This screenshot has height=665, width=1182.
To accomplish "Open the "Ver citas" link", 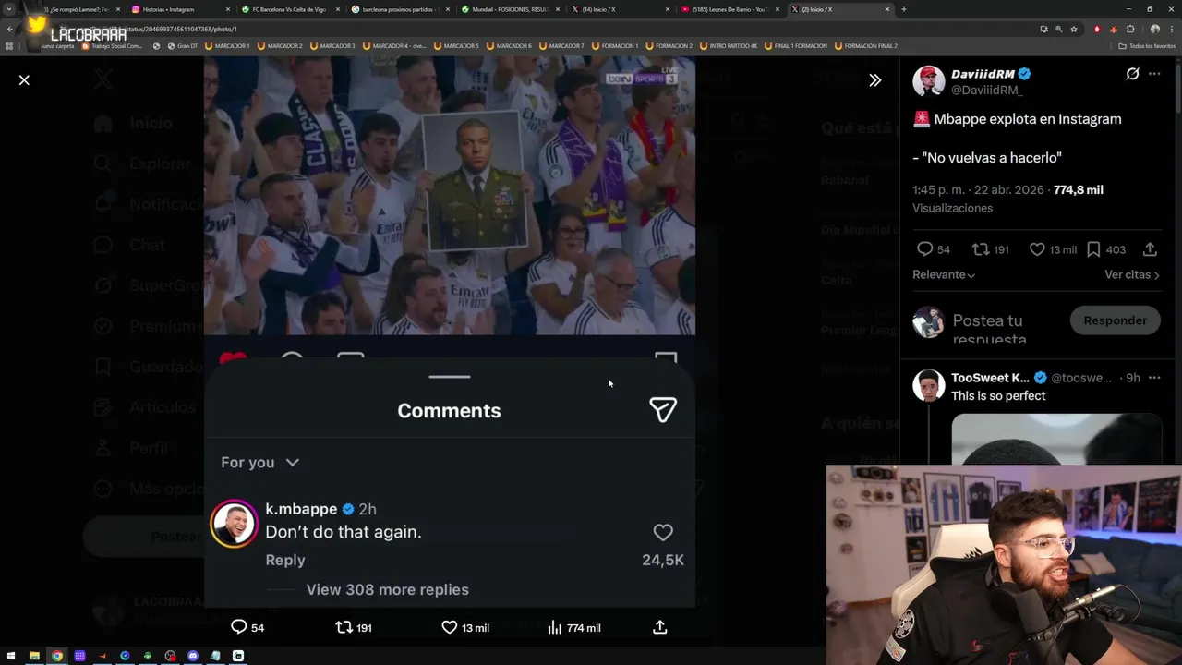I will click(1132, 274).
